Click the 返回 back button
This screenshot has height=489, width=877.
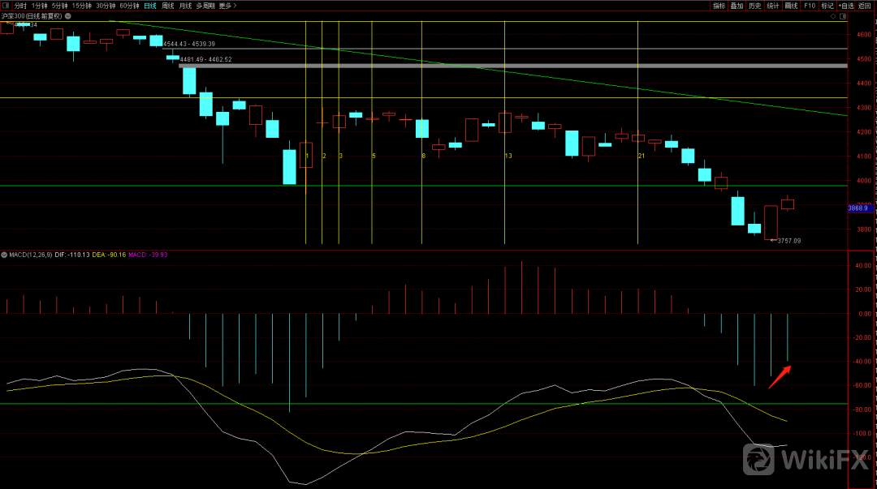coord(865,6)
